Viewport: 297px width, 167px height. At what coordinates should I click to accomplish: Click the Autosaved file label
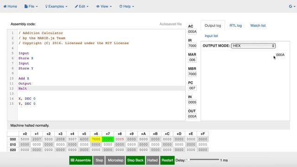tap(170, 24)
